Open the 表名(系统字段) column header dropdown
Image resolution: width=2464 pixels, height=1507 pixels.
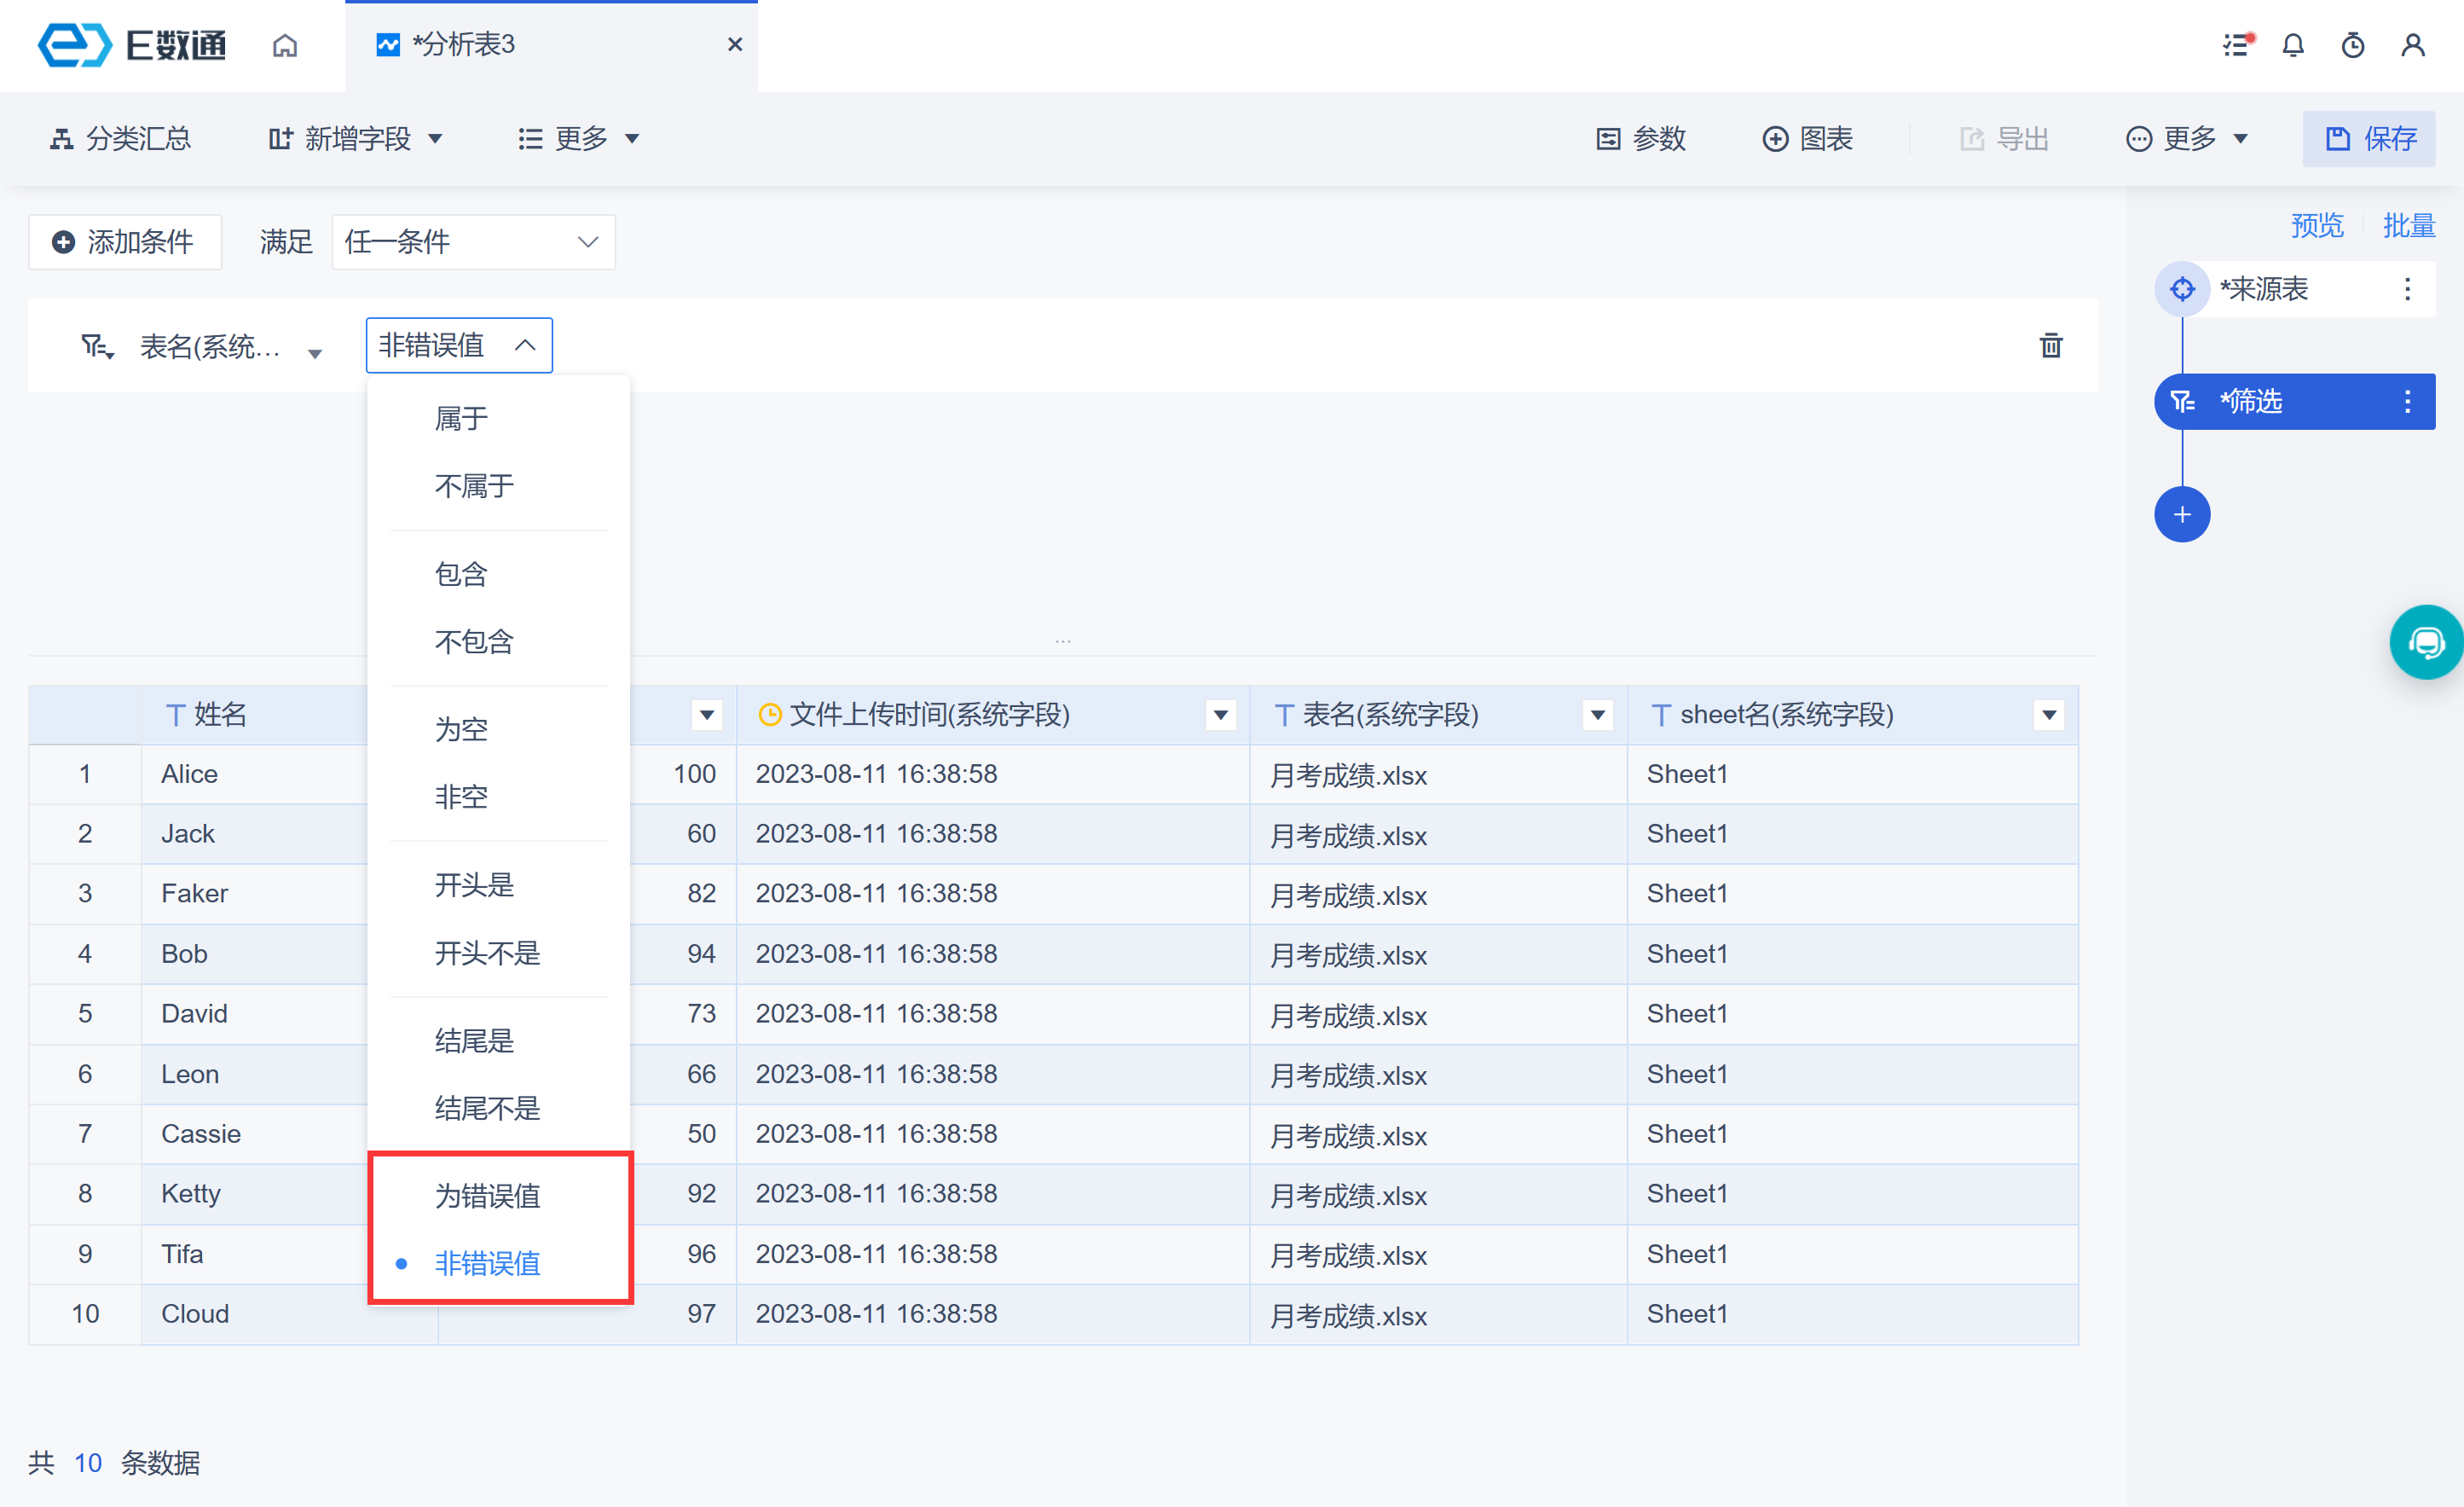[x=1597, y=715]
